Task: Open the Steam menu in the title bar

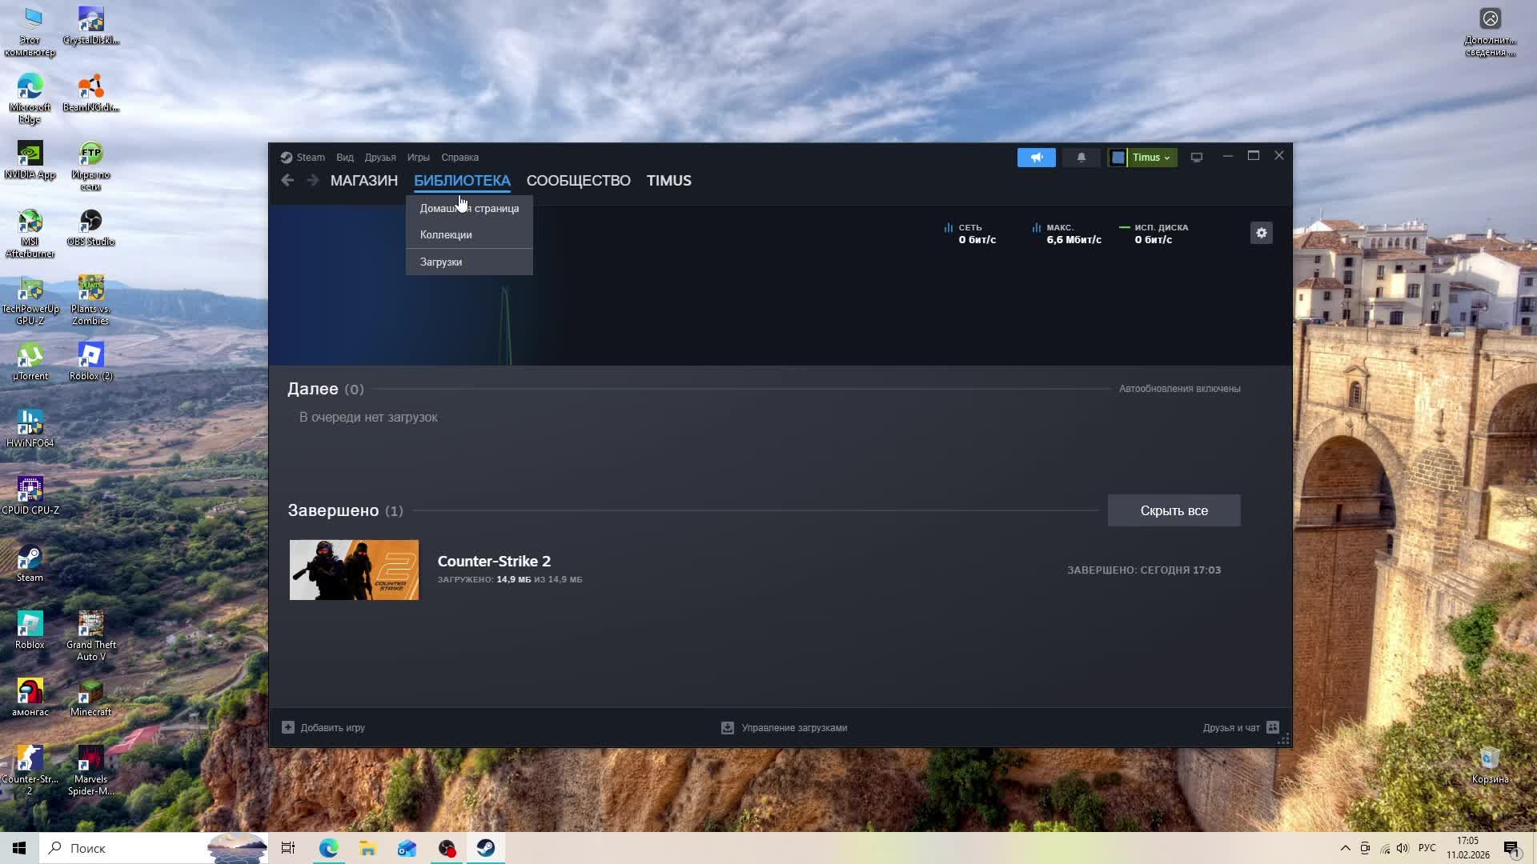Action: [x=310, y=158]
